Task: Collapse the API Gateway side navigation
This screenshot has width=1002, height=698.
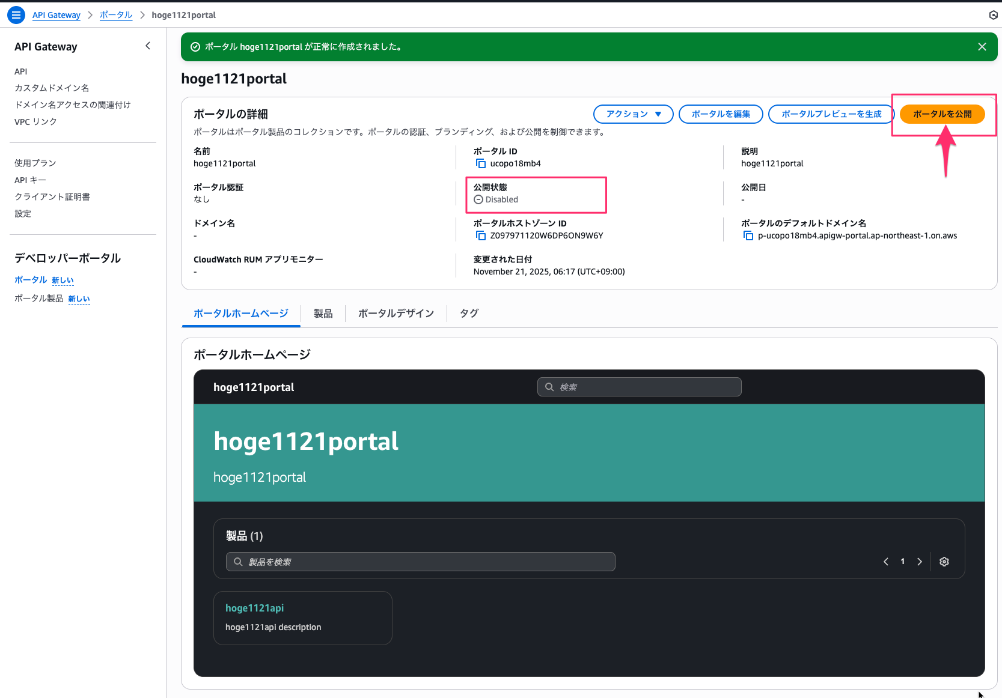Action: tap(148, 46)
